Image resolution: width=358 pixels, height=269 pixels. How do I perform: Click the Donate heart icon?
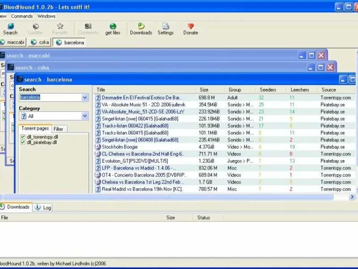pos(191,26)
